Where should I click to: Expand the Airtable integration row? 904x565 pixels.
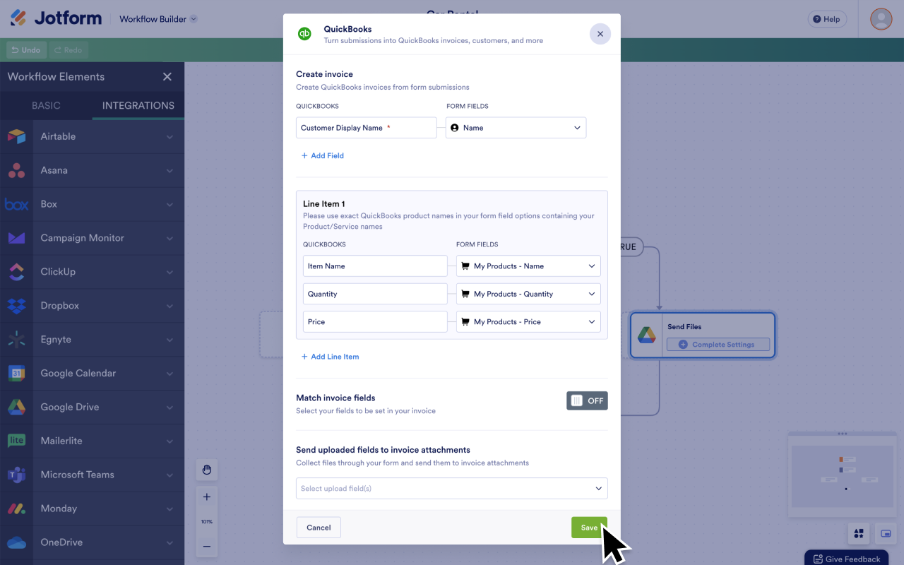(169, 136)
